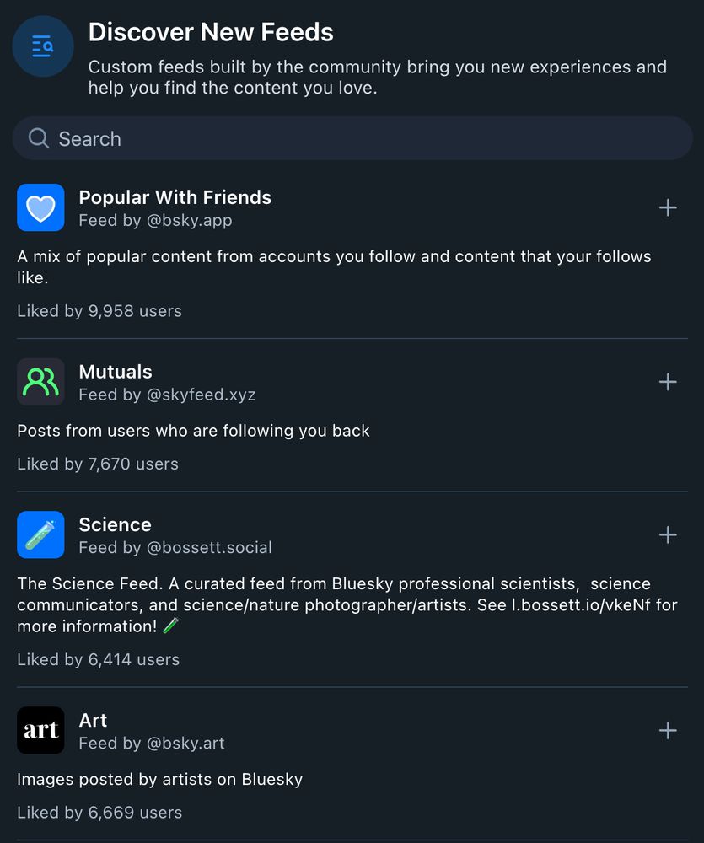This screenshot has width=704, height=843.
Task: Open the Science feed title
Action: click(x=115, y=524)
